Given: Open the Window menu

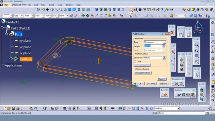Looking at the screenshot, I should [x=69, y=5].
